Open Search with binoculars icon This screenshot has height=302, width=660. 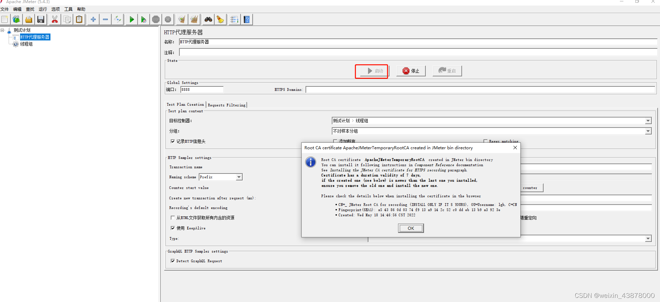pyautogui.click(x=208, y=19)
